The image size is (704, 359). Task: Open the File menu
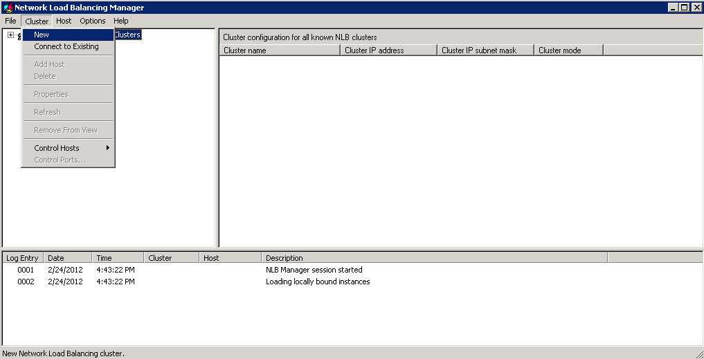coord(11,21)
